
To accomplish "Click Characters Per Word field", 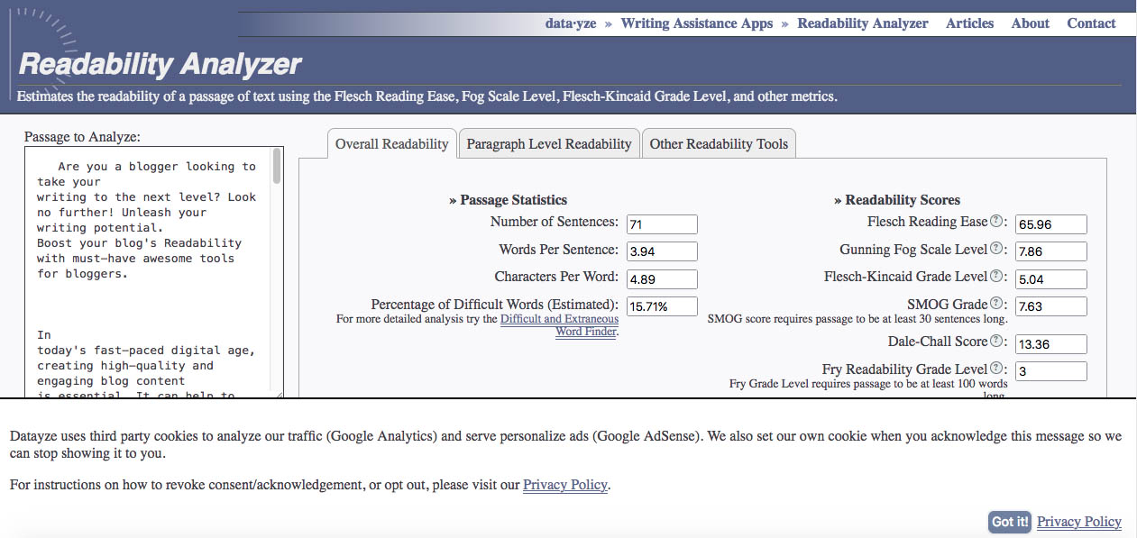I will [x=662, y=279].
